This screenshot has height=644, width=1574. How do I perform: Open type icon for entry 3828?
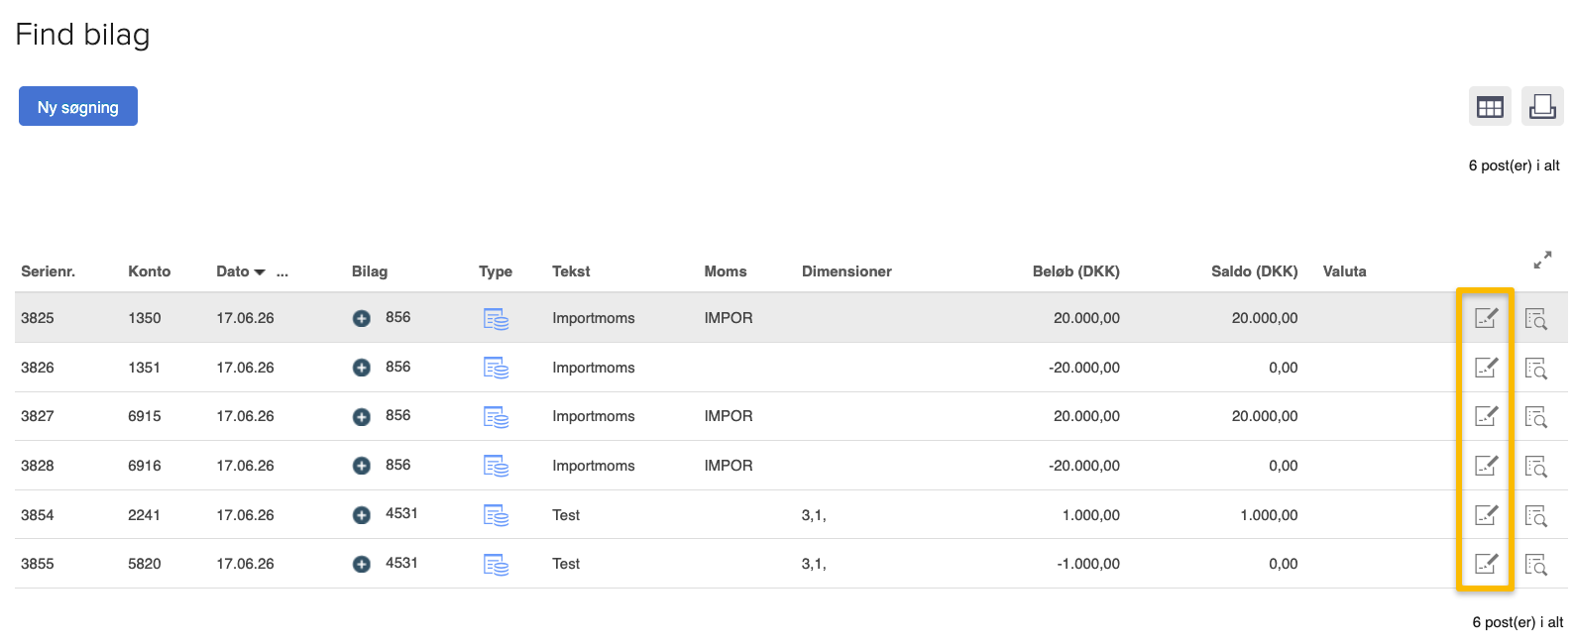click(x=496, y=466)
